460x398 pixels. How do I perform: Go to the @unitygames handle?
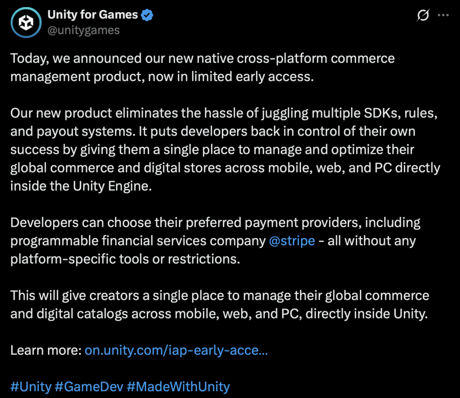click(x=83, y=30)
